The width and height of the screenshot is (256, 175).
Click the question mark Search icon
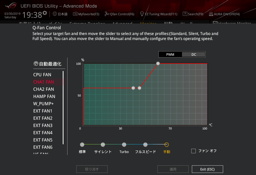point(185,14)
